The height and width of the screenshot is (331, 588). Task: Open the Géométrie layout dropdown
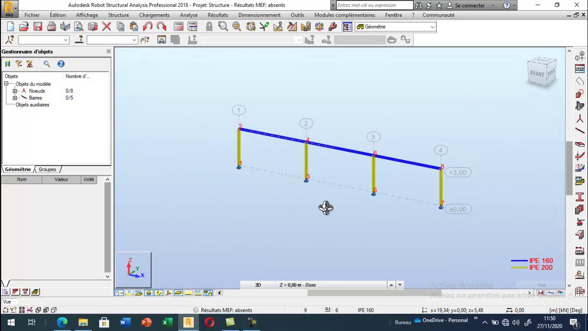pos(432,27)
